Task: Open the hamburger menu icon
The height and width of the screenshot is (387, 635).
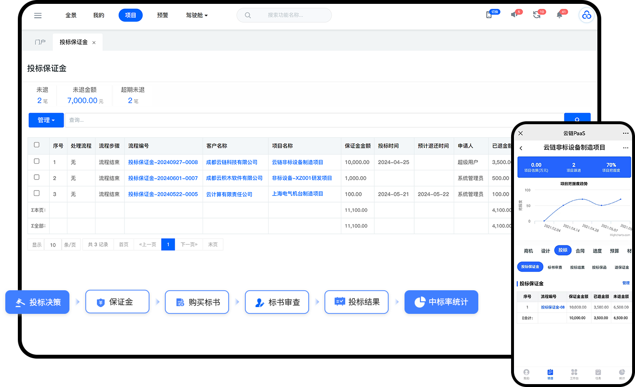Action: point(38,15)
